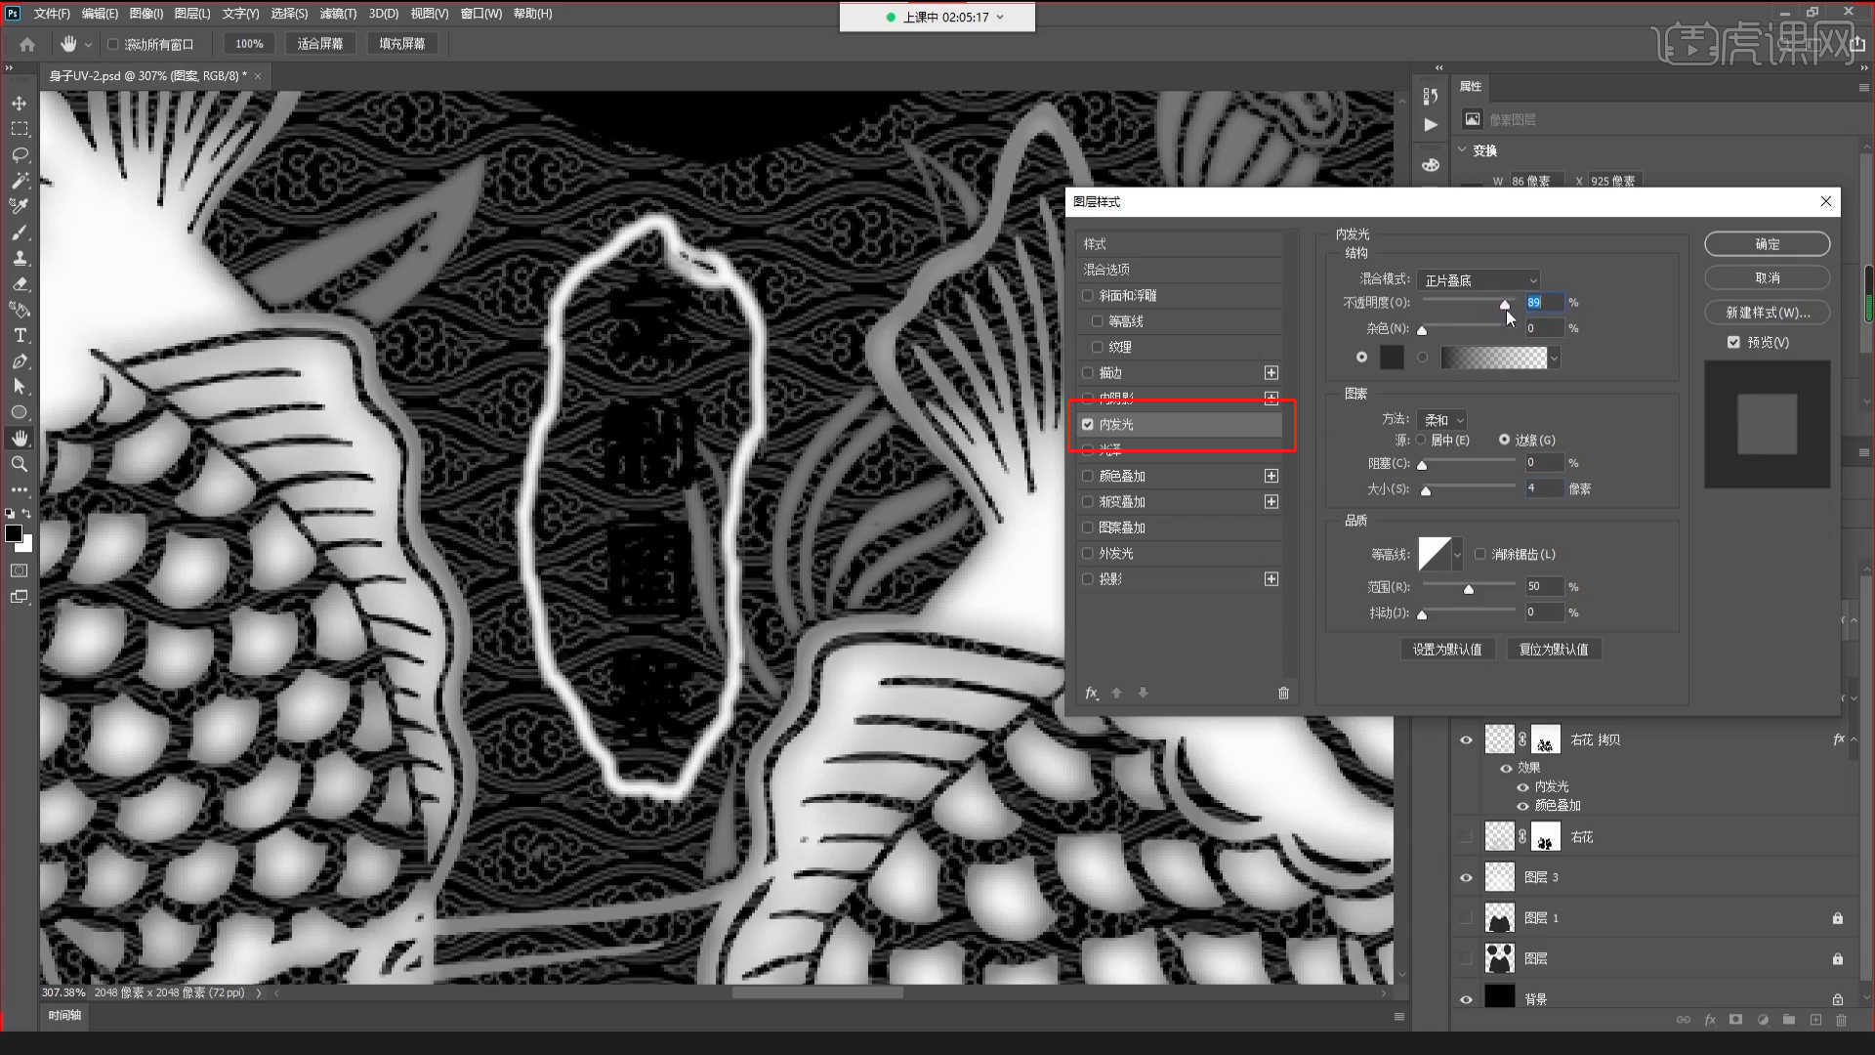Screen dimensions: 1875x1055
Task: Enable the 斜面和浮雕 checkbox
Action: click(x=1087, y=295)
